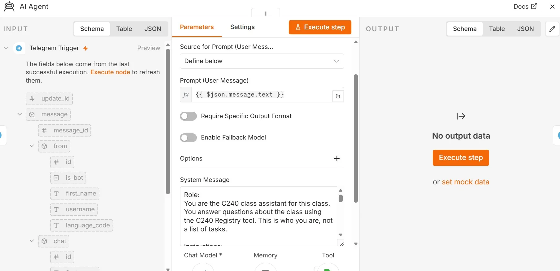Screen dimensions: 560x271
Task: Collapse the Telegram Trigger section
Action: [6, 48]
